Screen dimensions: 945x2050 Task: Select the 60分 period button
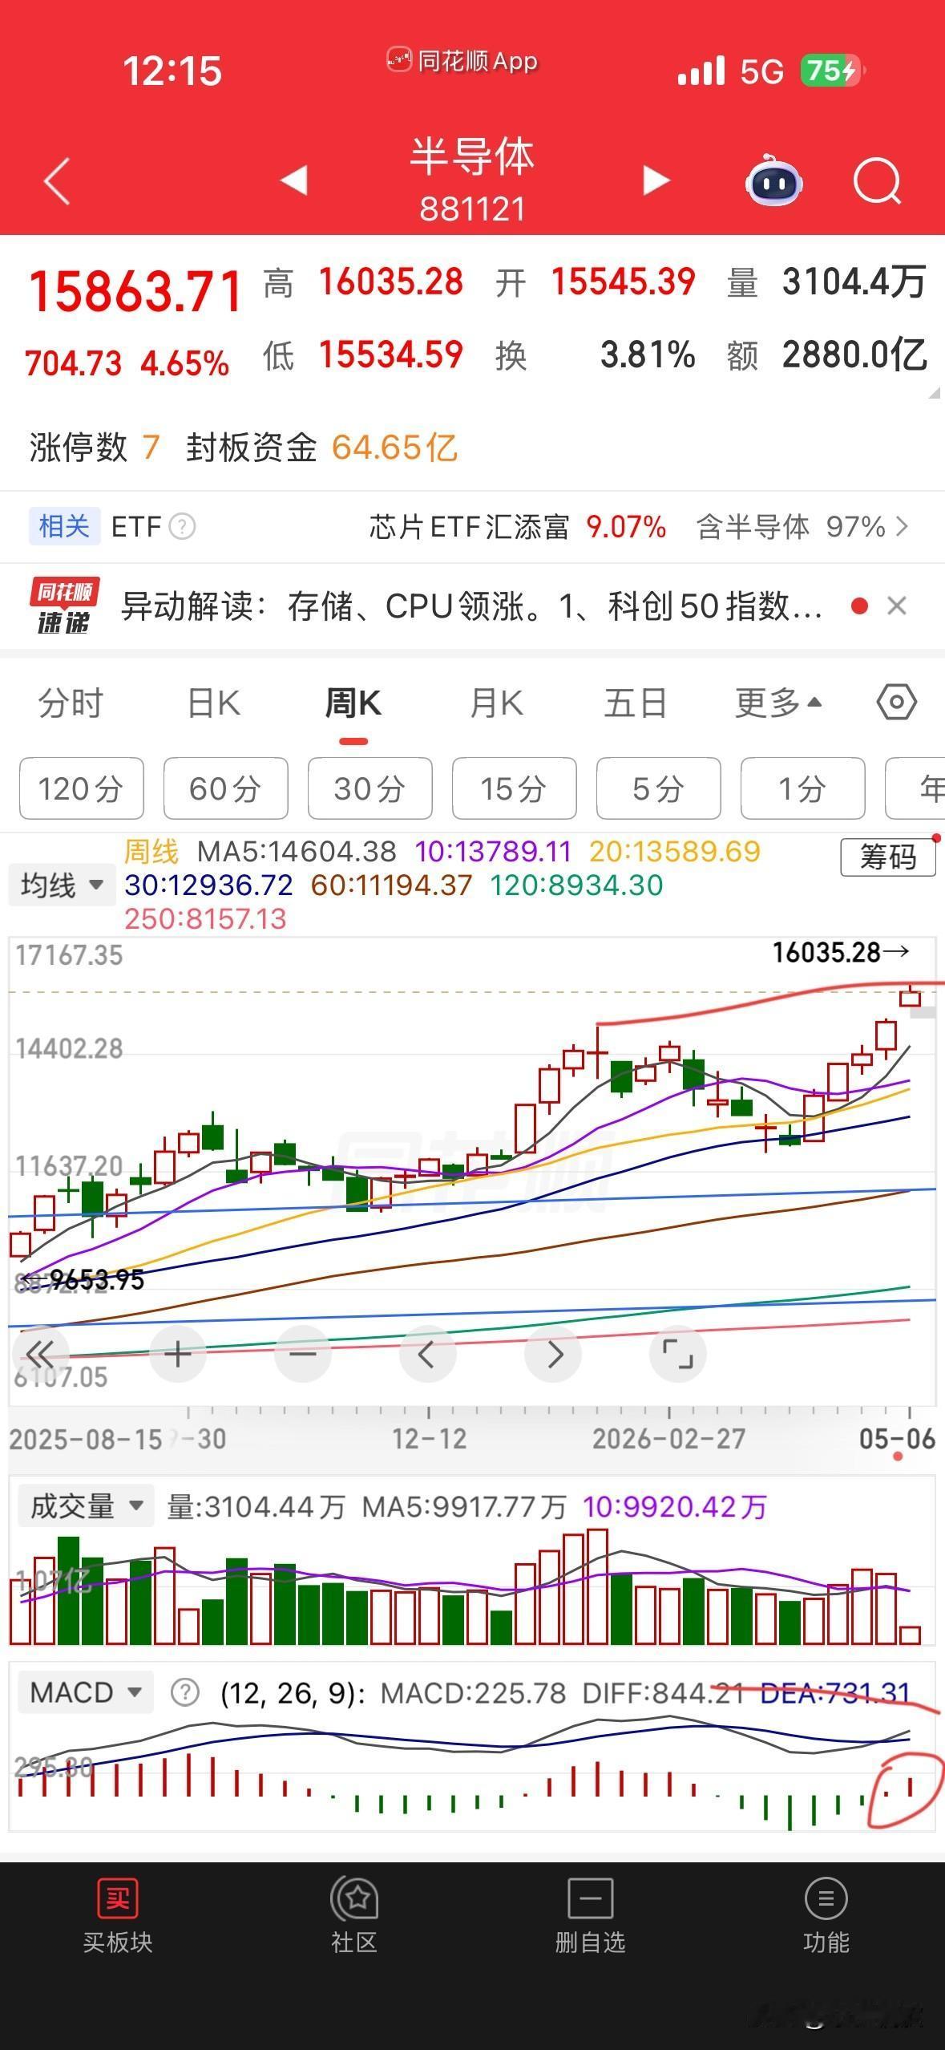point(225,788)
